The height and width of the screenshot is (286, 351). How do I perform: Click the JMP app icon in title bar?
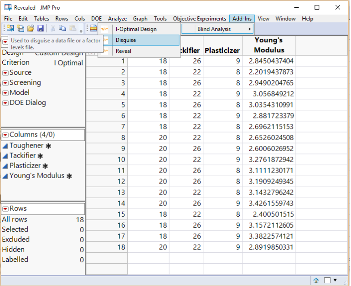coord(8,7)
